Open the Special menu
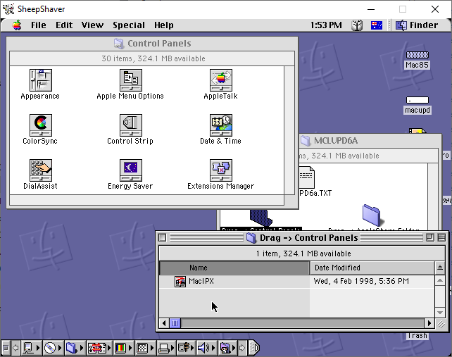This screenshot has height=357, width=452. (x=129, y=25)
